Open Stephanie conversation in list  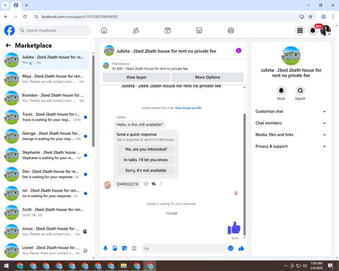pyautogui.click(x=45, y=155)
